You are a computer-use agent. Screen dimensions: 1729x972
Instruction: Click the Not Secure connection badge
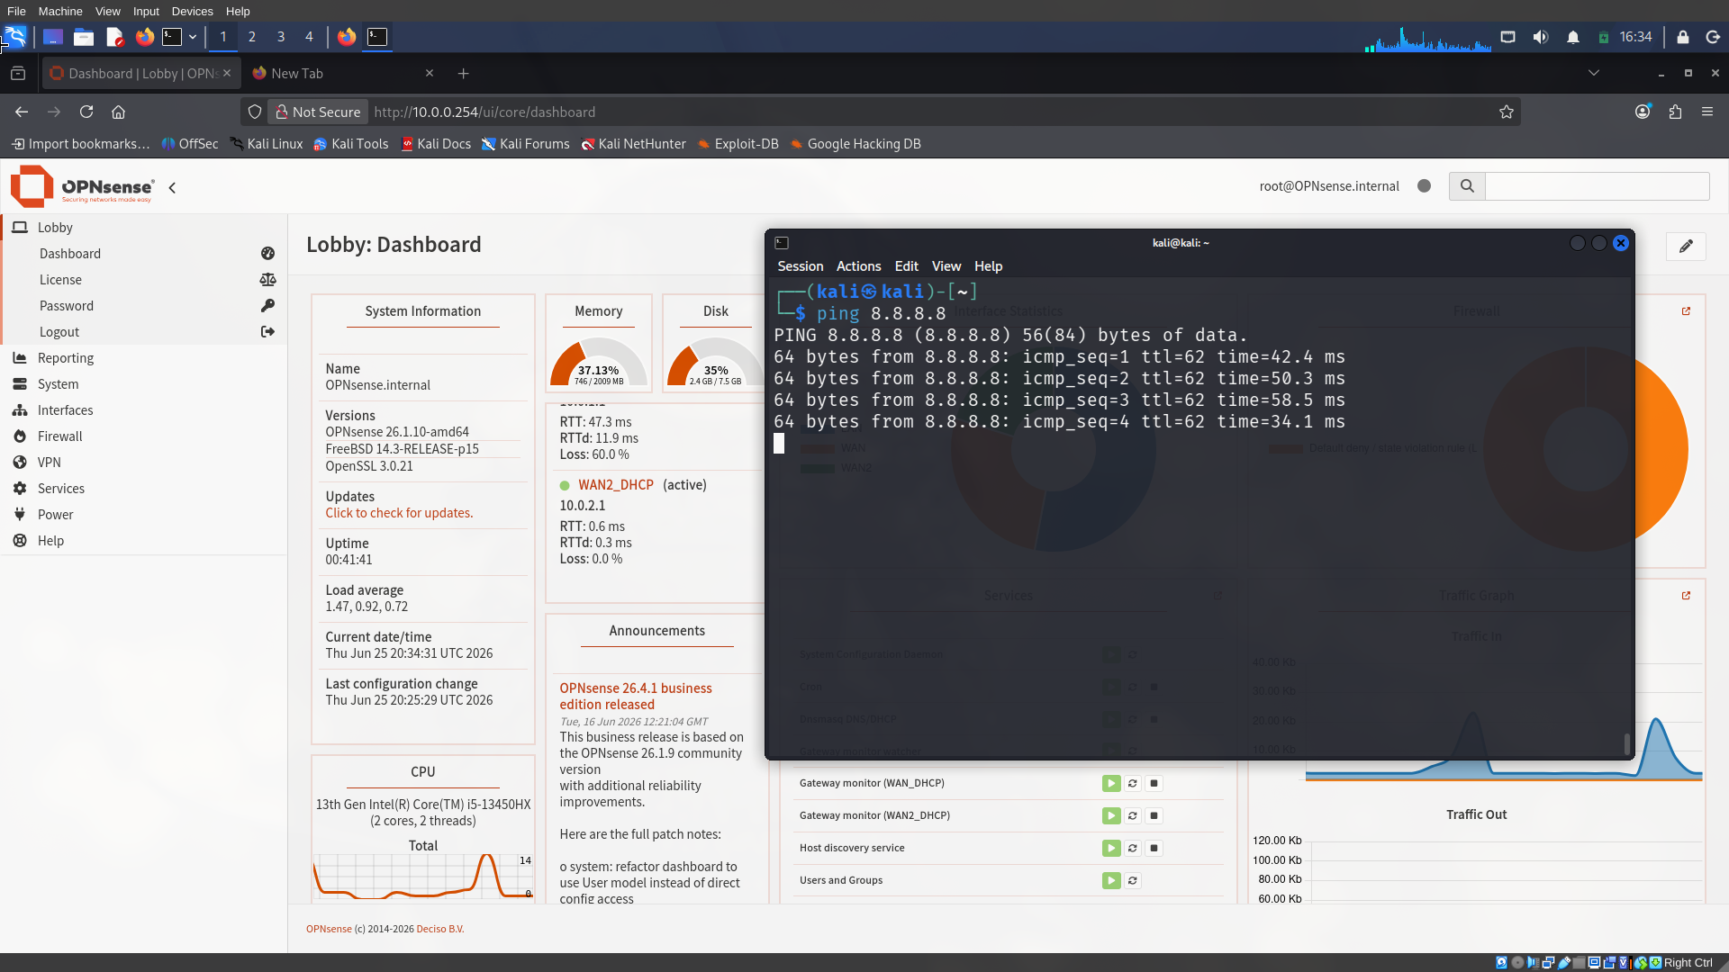point(318,112)
